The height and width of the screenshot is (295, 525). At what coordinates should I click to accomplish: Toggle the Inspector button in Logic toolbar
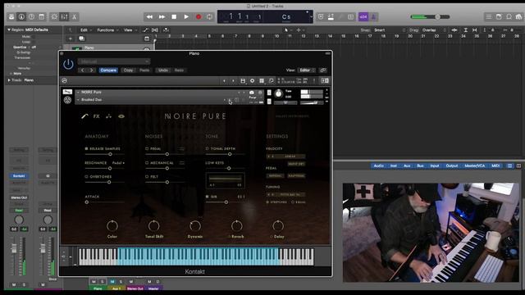click(x=21, y=16)
